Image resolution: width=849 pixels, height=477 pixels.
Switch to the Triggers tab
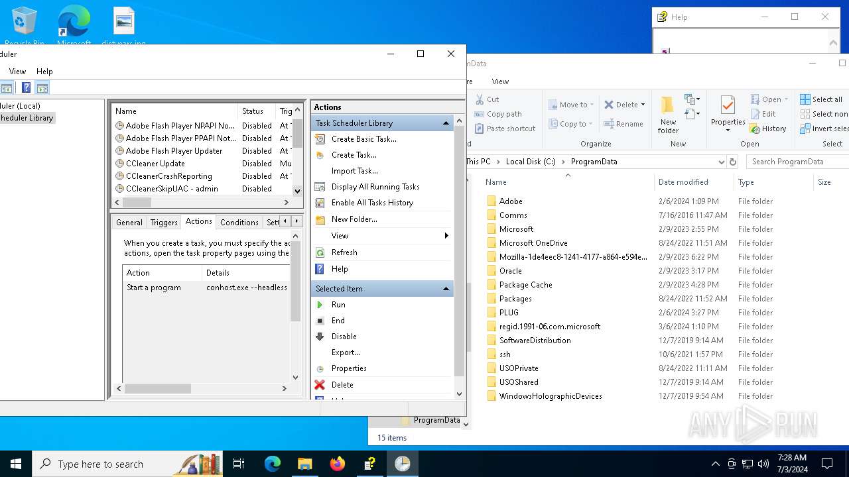tap(164, 223)
